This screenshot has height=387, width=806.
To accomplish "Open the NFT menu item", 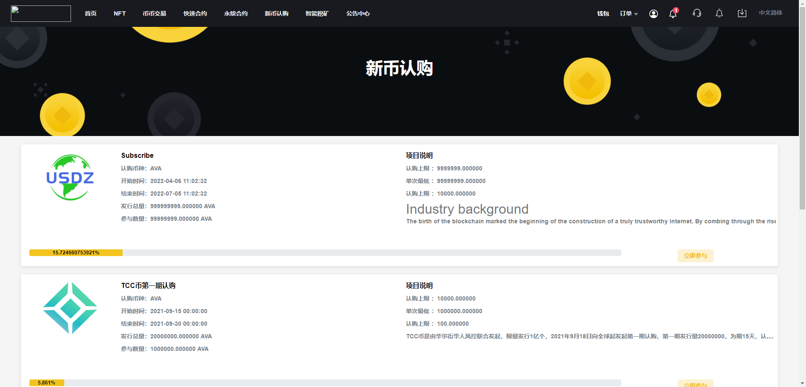I will pos(120,14).
